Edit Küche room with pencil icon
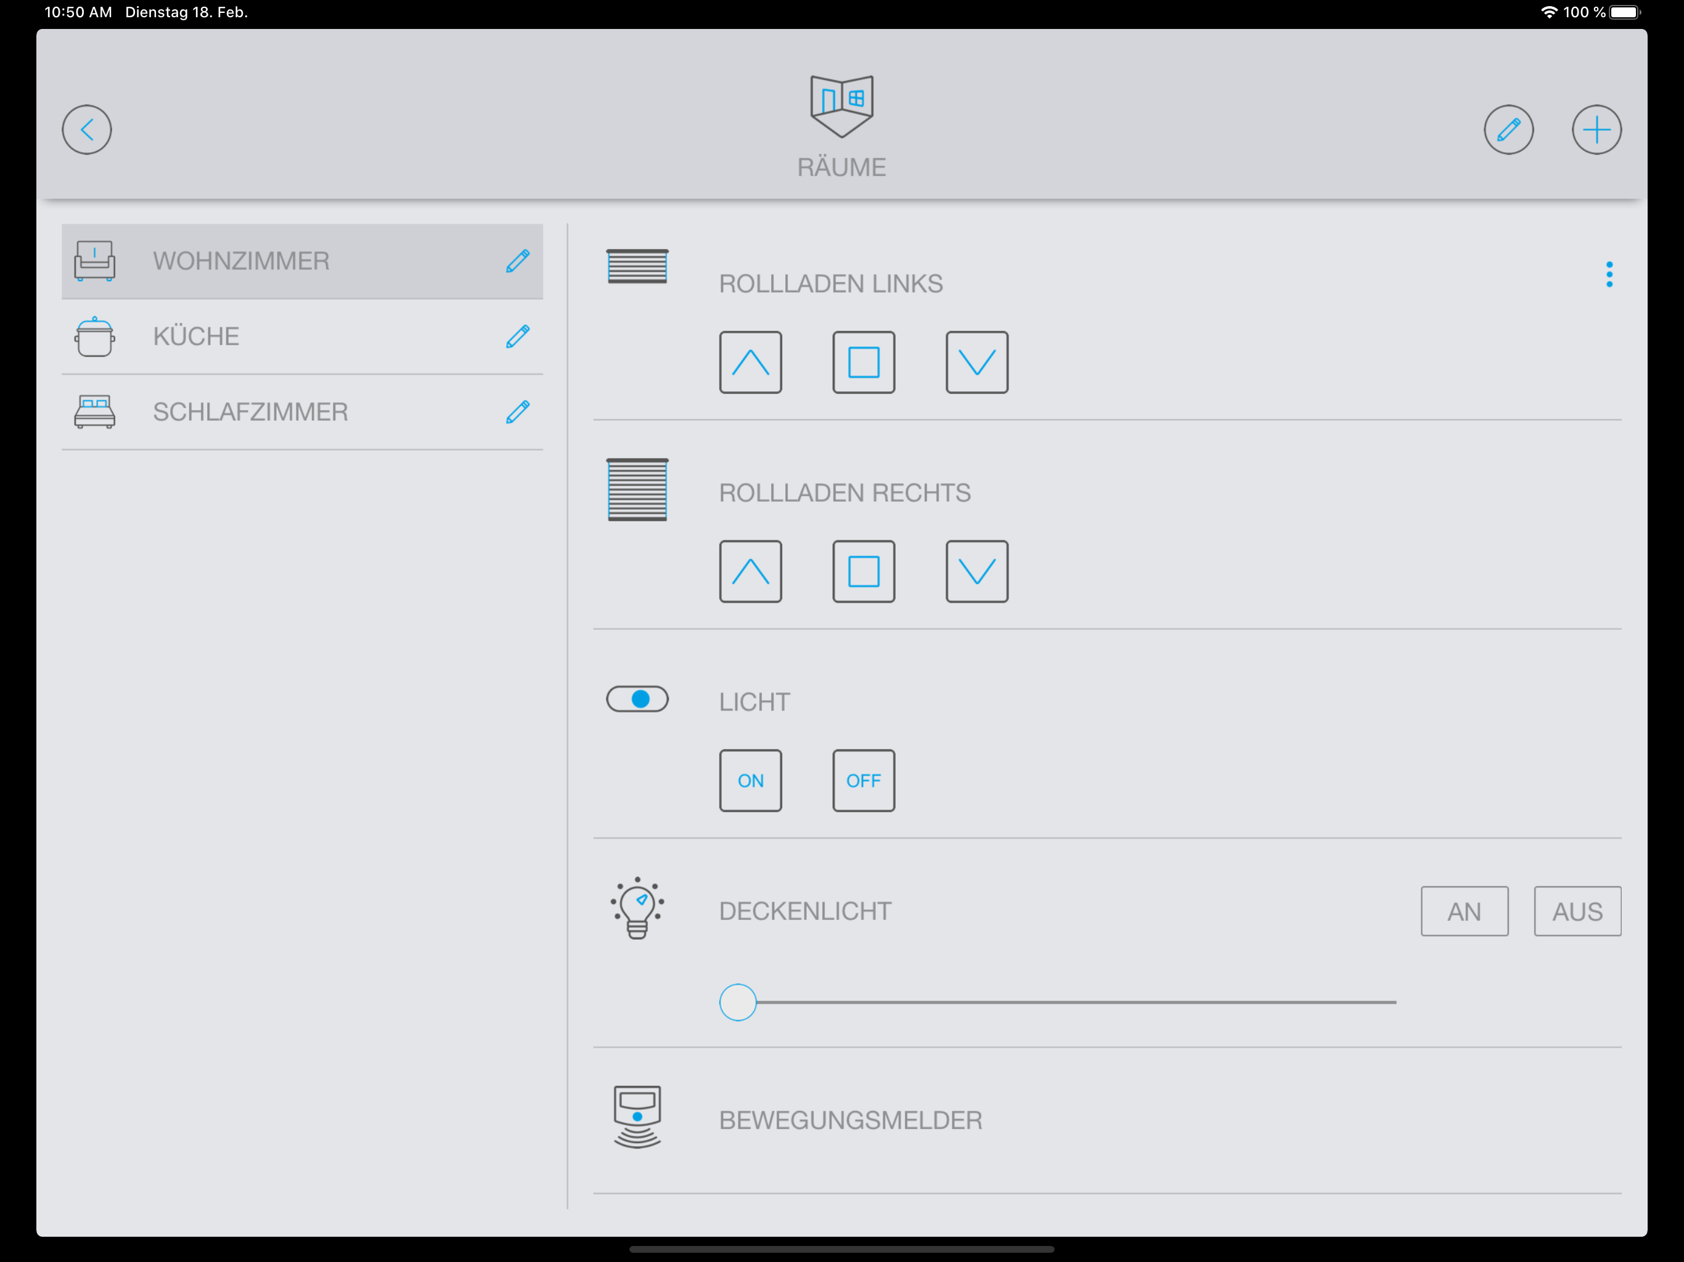Screen dimensions: 1684x1262 518,336
